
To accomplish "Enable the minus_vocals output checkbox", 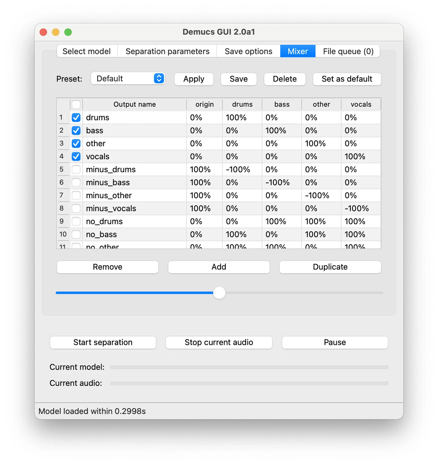I will pos(76,208).
